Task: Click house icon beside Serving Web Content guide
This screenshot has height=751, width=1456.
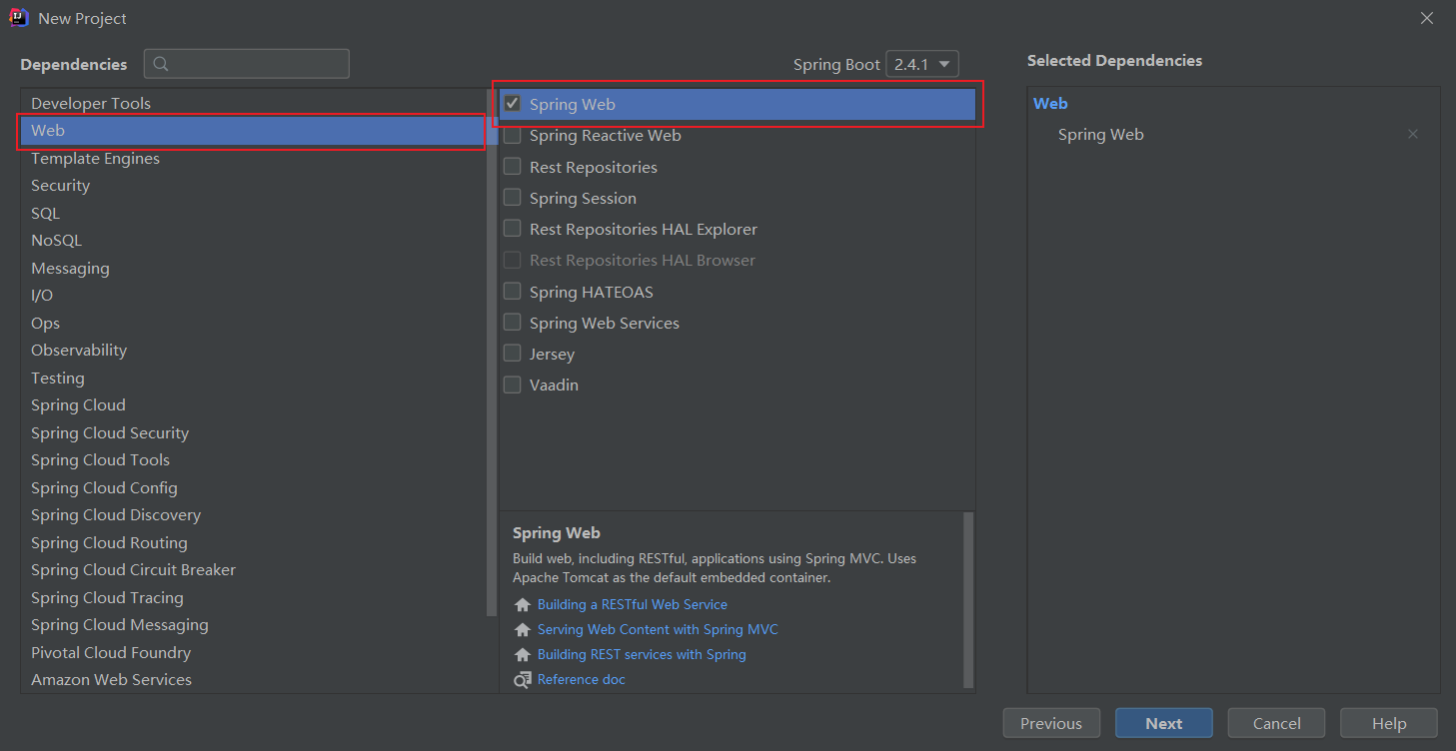Action: click(523, 630)
